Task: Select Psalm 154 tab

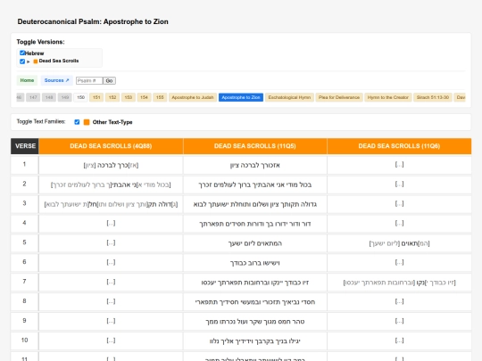Action: point(144,97)
